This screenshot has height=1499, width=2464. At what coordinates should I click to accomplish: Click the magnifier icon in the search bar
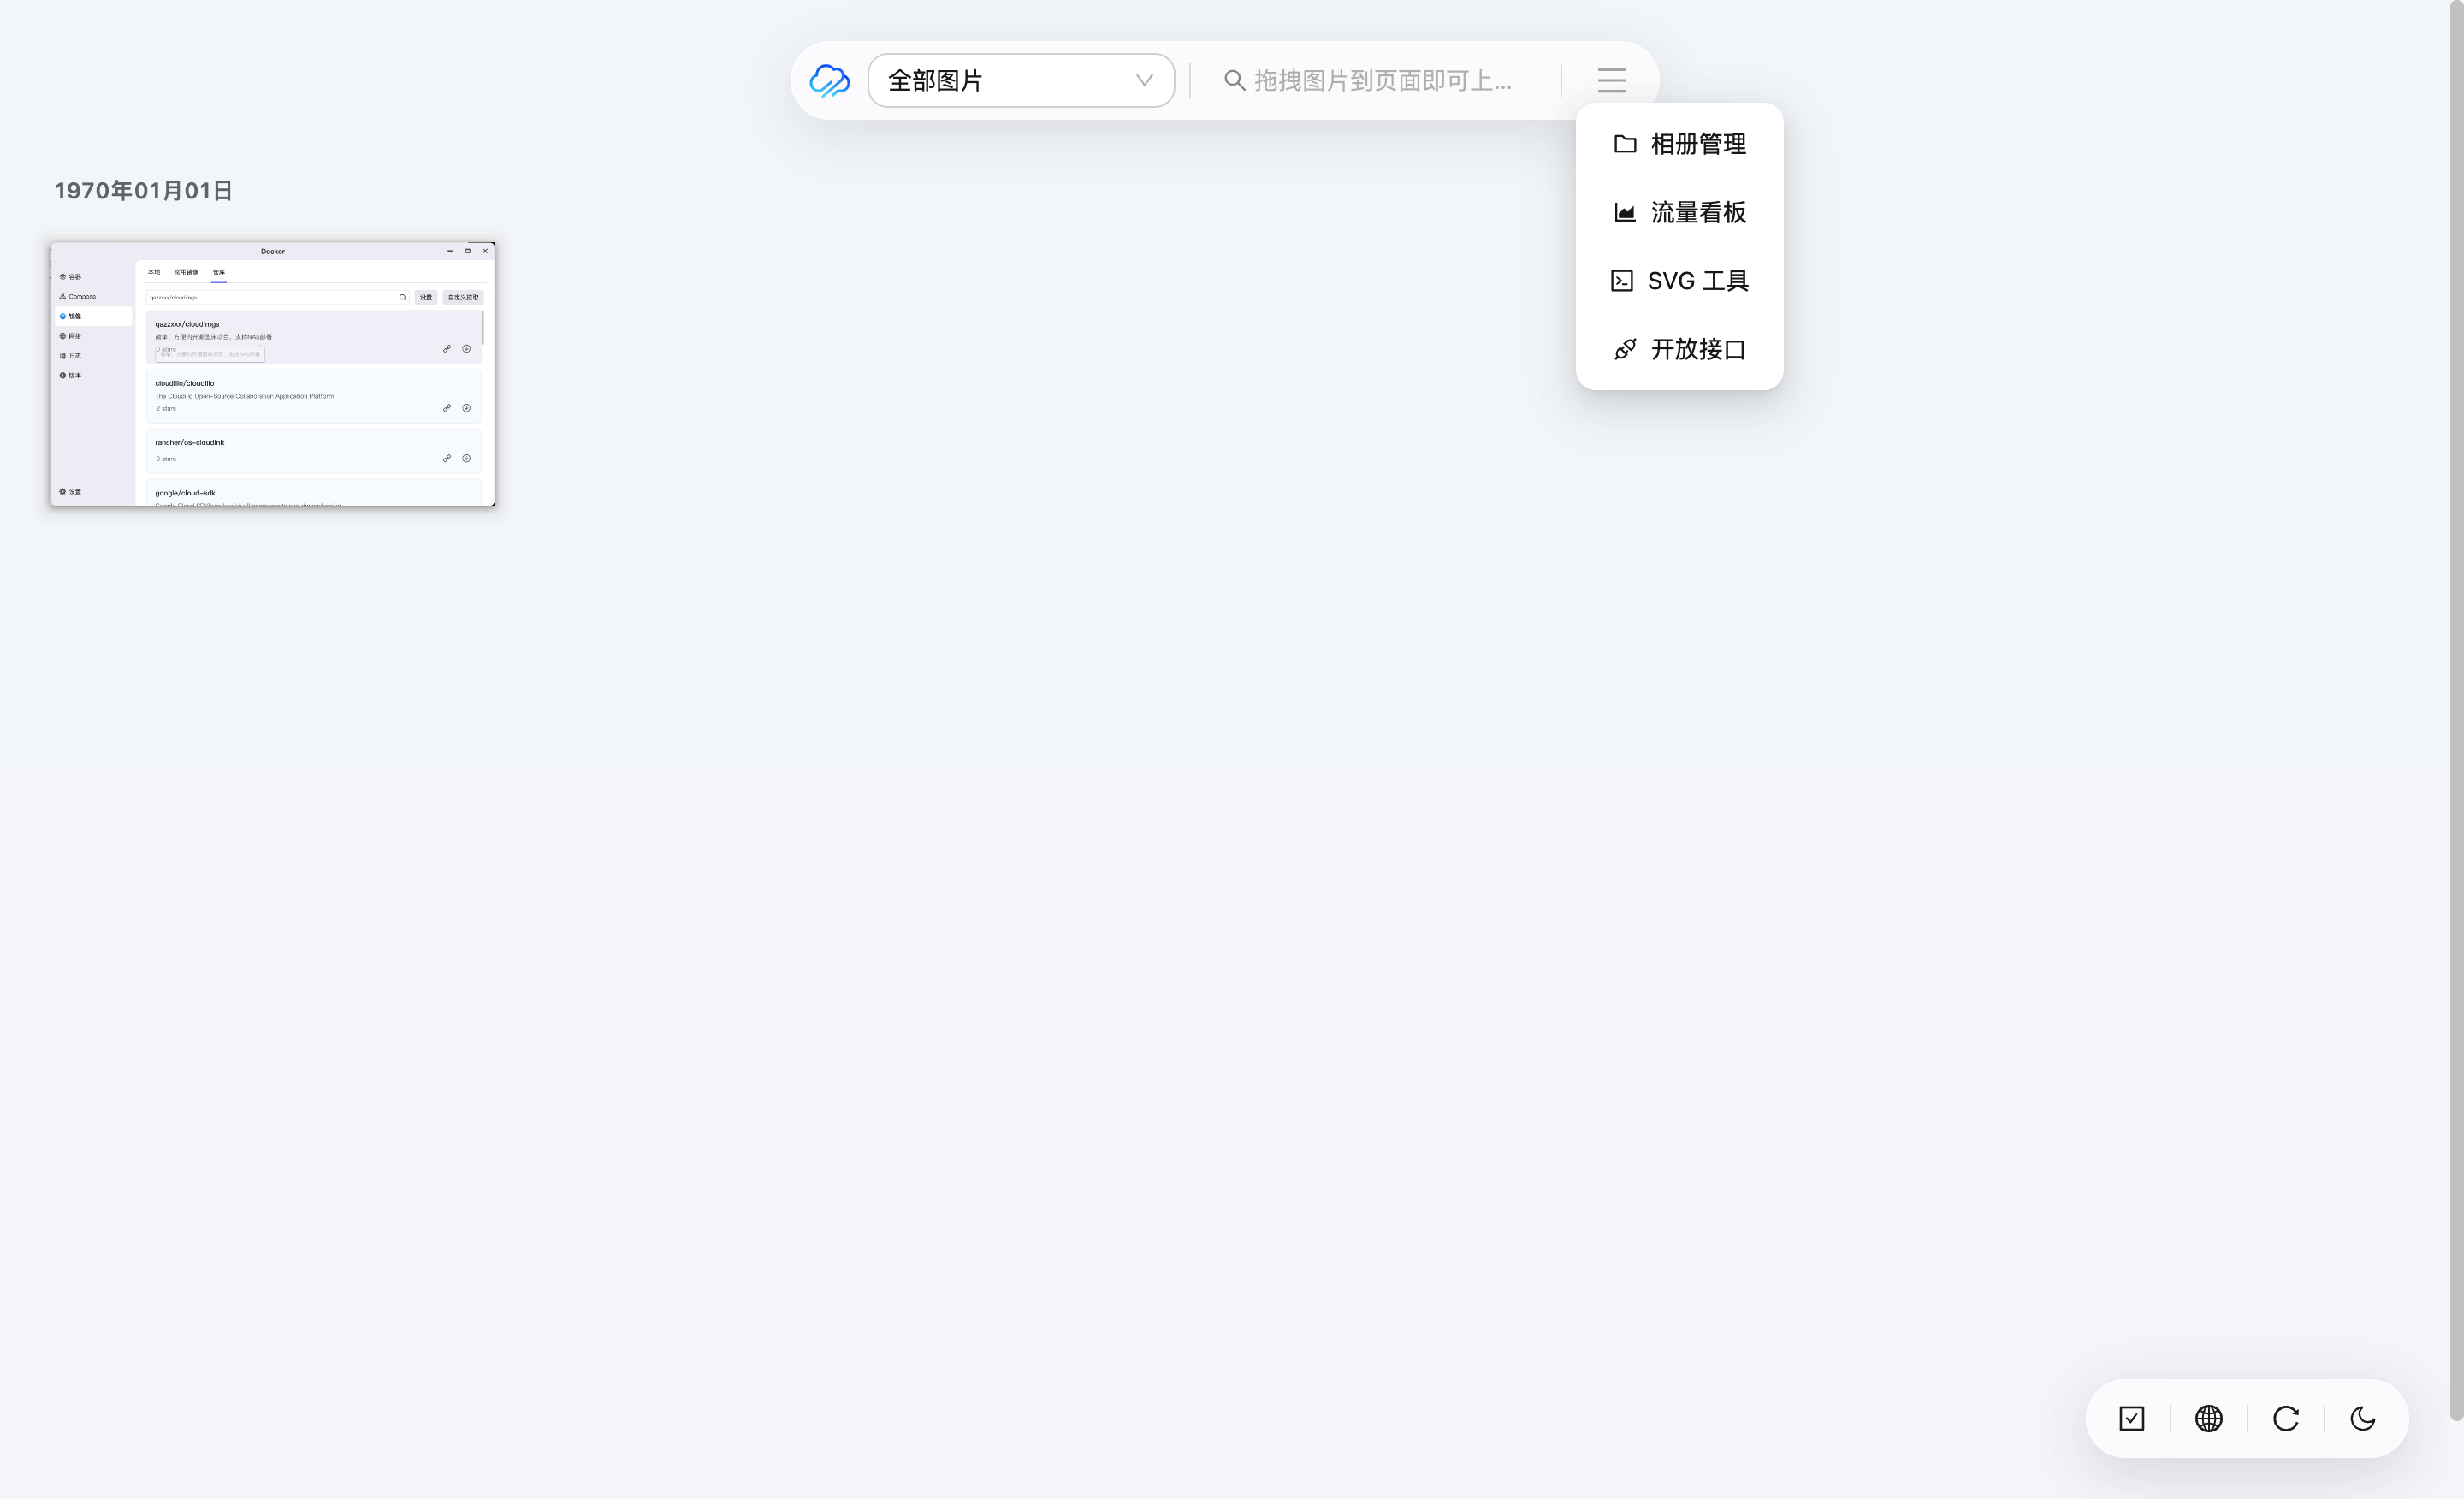pyautogui.click(x=1233, y=80)
